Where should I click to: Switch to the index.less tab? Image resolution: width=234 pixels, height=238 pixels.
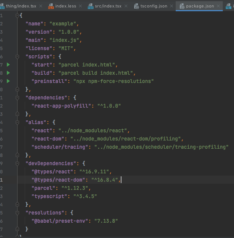click(x=65, y=6)
